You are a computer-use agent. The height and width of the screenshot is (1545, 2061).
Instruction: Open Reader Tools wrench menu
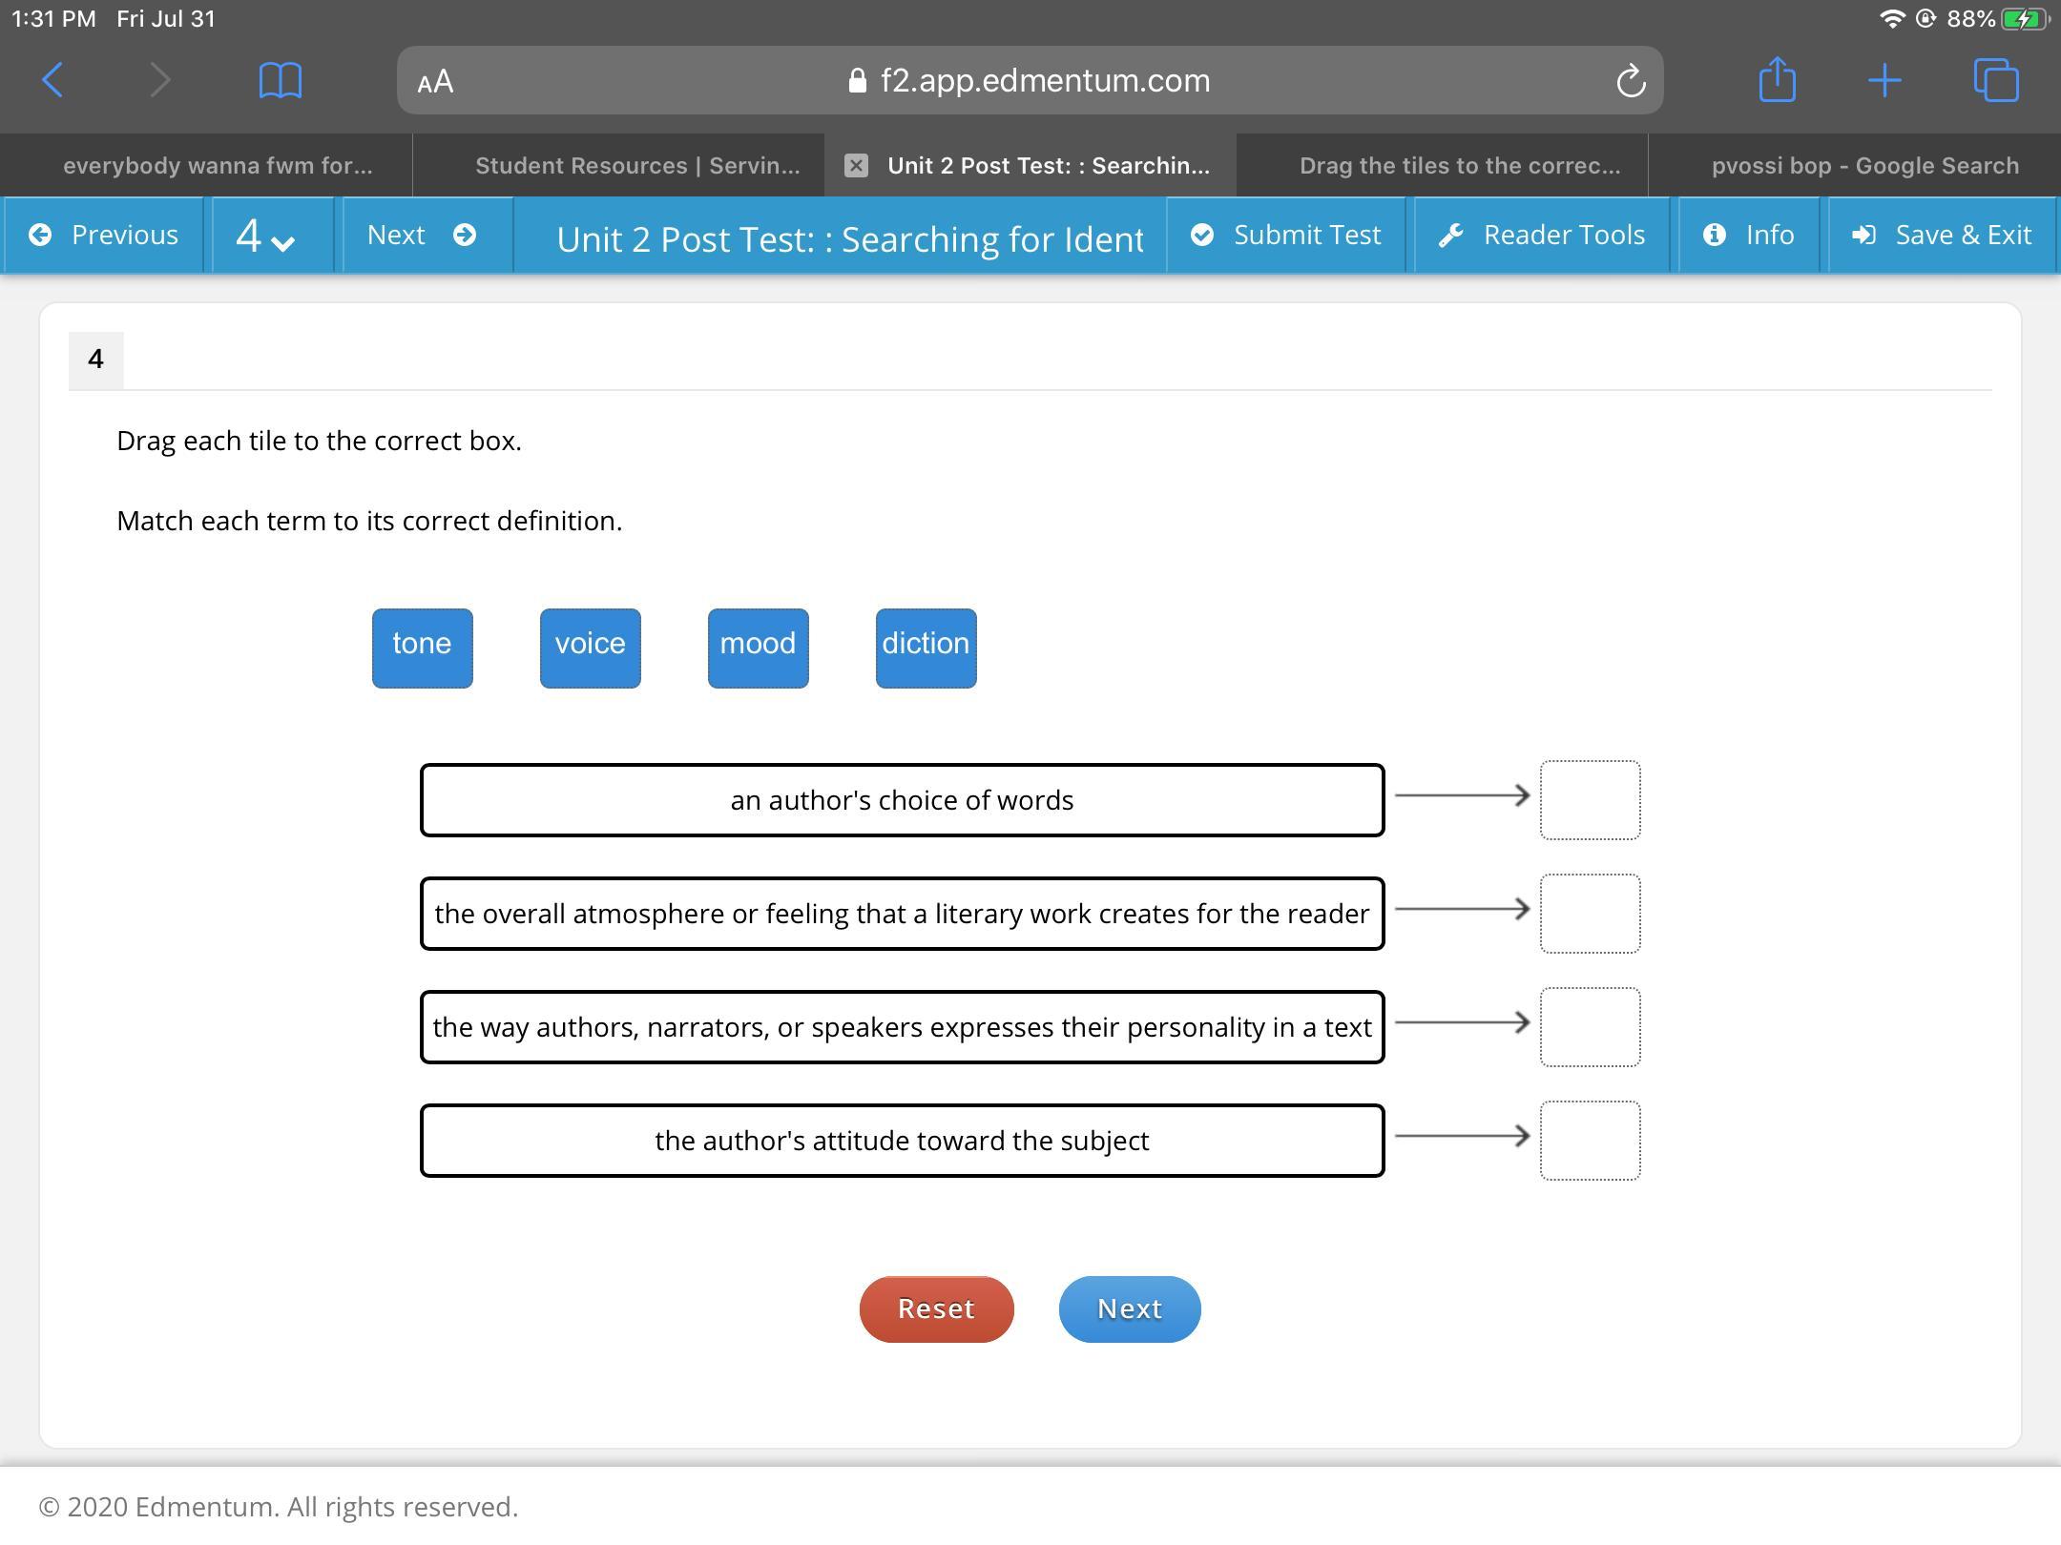[1541, 236]
